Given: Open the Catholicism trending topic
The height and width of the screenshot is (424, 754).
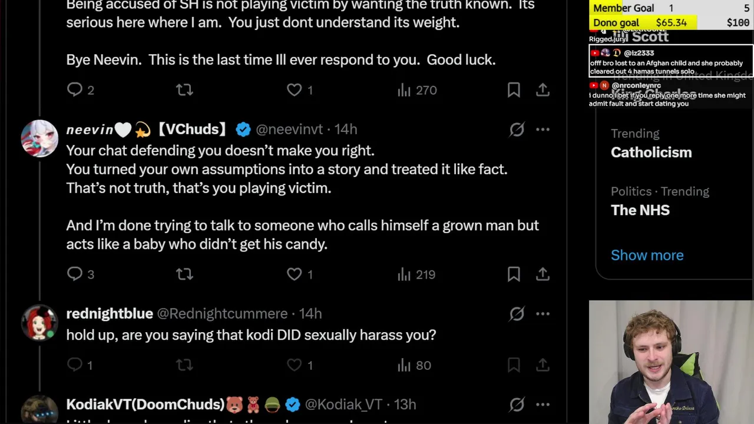Looking at the screenshot, I should pyautogui.click(x=651, y=152).
